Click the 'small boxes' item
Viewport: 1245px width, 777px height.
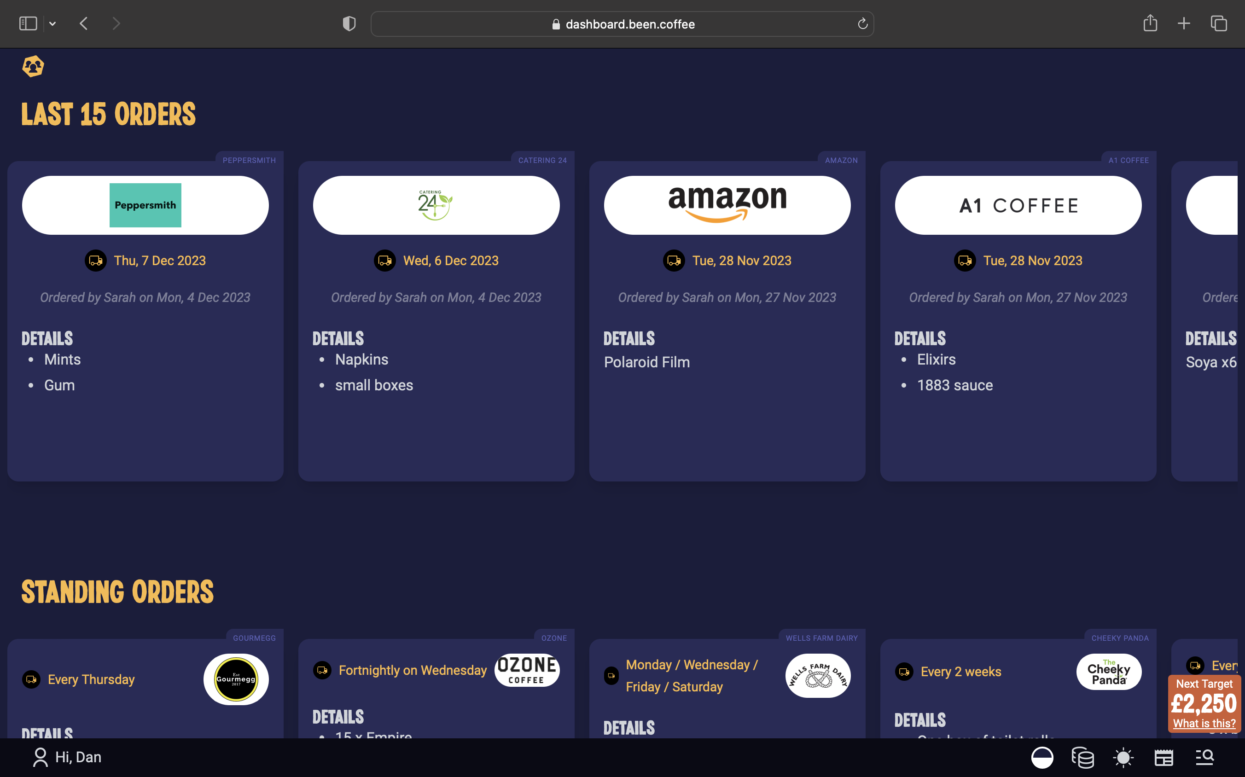374,385
